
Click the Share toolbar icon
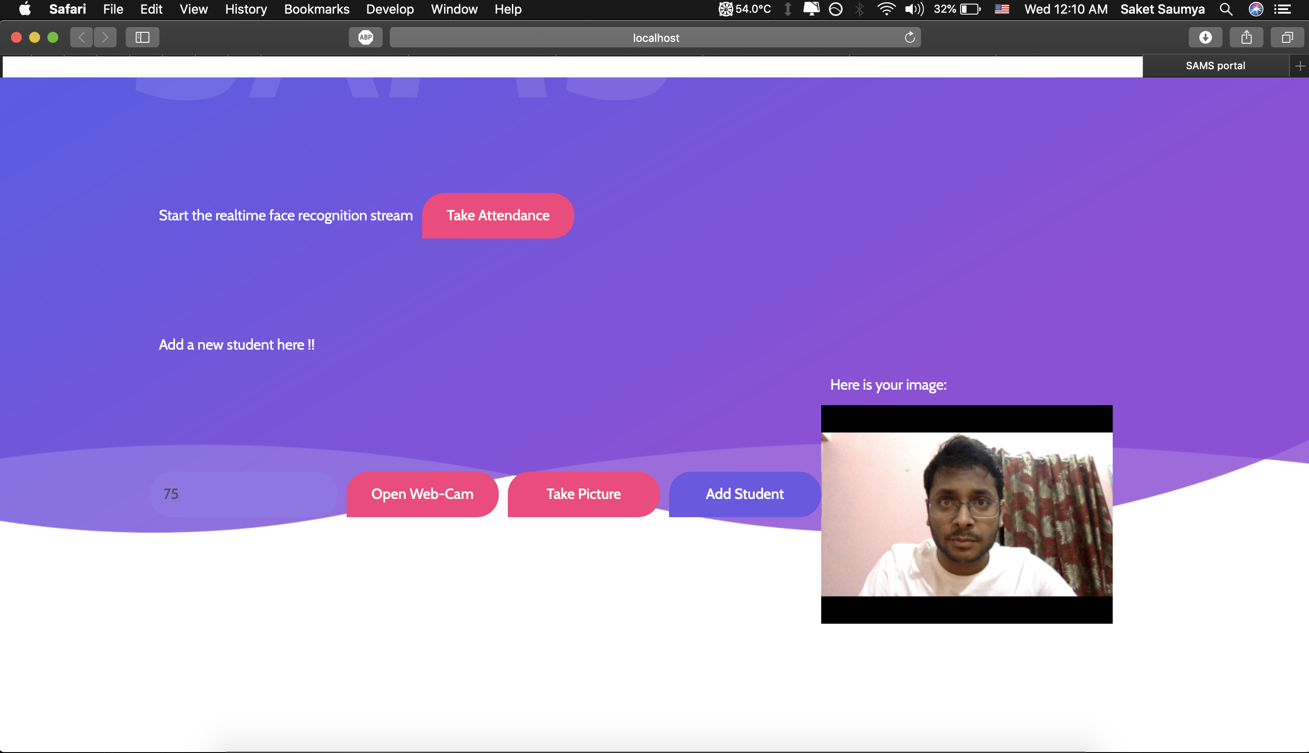pyautogui.click(x=1246, y=37)
